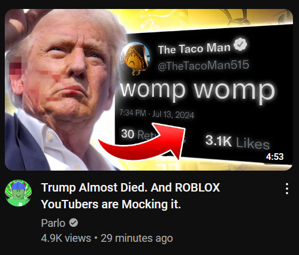Open the three-dot video options menu
Screen dimensions: 299x255
pos(287,189)
